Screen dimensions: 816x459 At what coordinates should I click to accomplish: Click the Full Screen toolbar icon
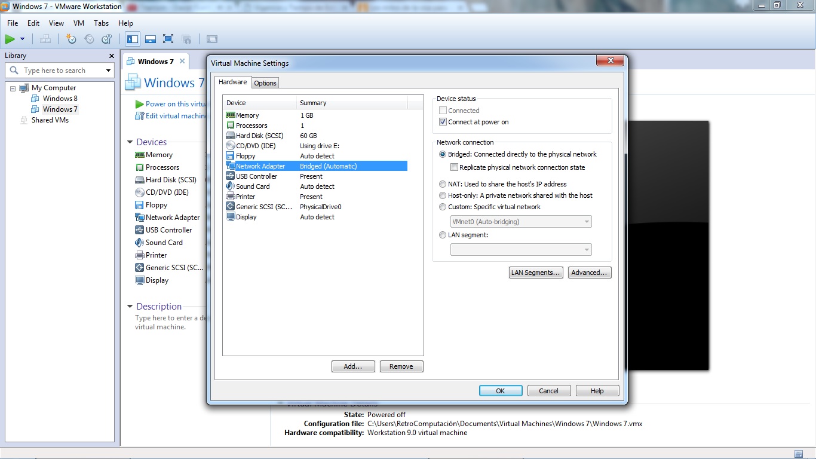[x=168, y=39]
